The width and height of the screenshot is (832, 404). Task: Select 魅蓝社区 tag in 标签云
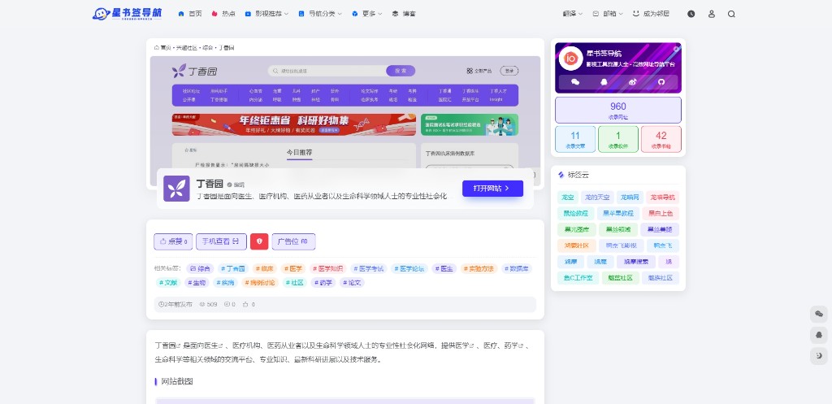(621, 278)
